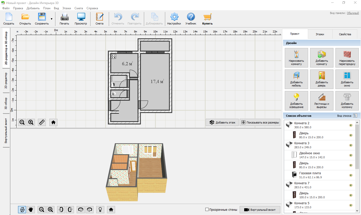Open the 'Вид списка' list view selector
This screenshot has height=215, width=361.
click(355, 116)
